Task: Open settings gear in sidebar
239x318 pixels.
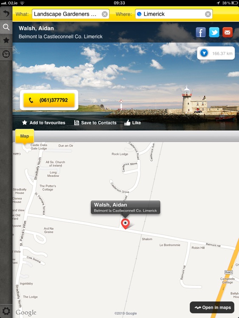Action: click(x=6, y=311)
